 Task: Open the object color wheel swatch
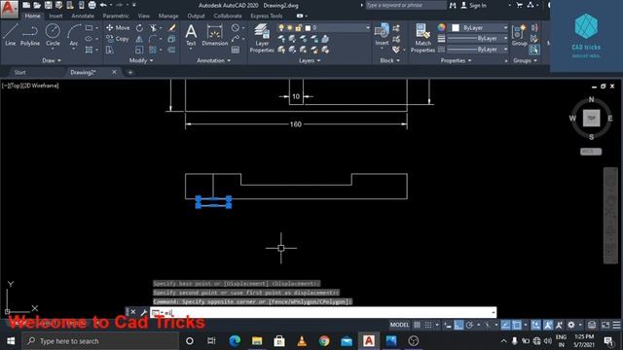tap(441, 27)
